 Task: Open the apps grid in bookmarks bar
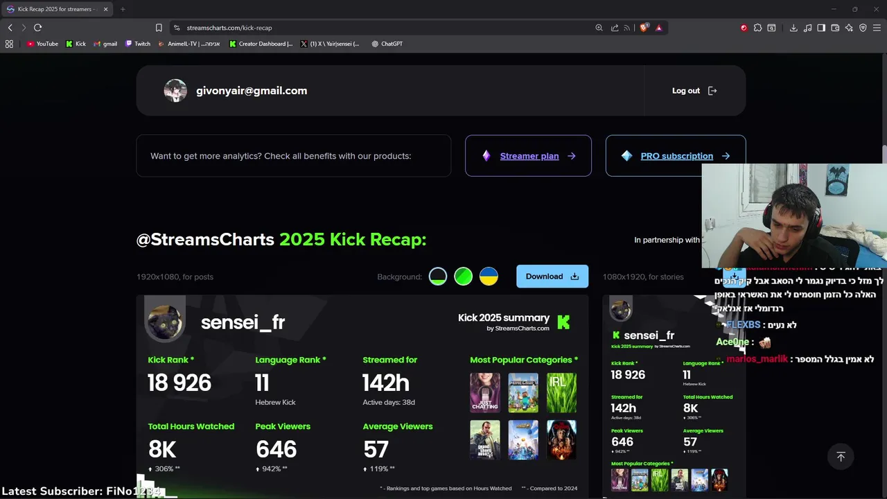click(x=9, y=44)
